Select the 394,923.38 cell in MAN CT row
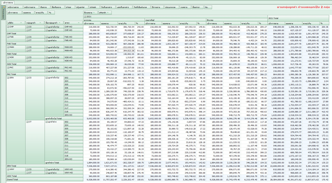 point(127,51)
